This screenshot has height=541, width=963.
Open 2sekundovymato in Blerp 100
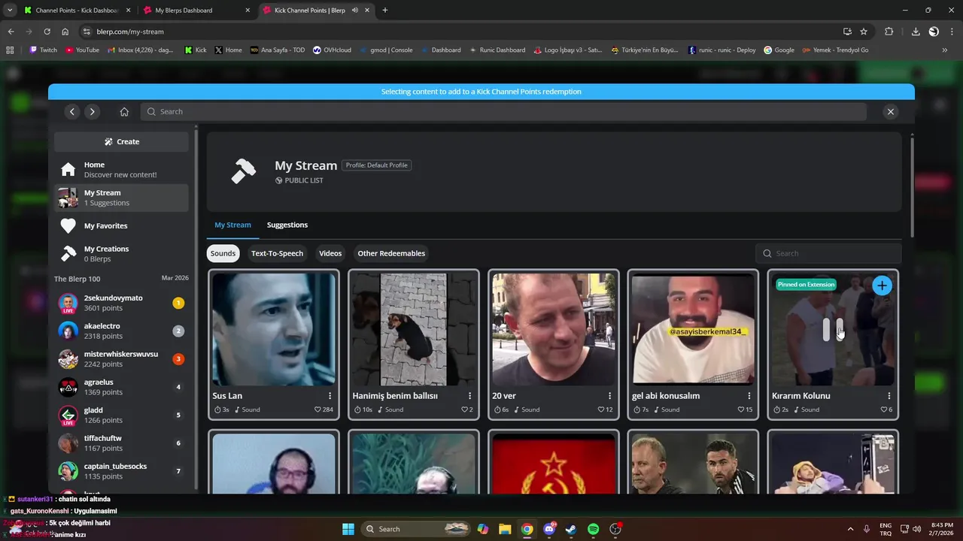(121, 303)
